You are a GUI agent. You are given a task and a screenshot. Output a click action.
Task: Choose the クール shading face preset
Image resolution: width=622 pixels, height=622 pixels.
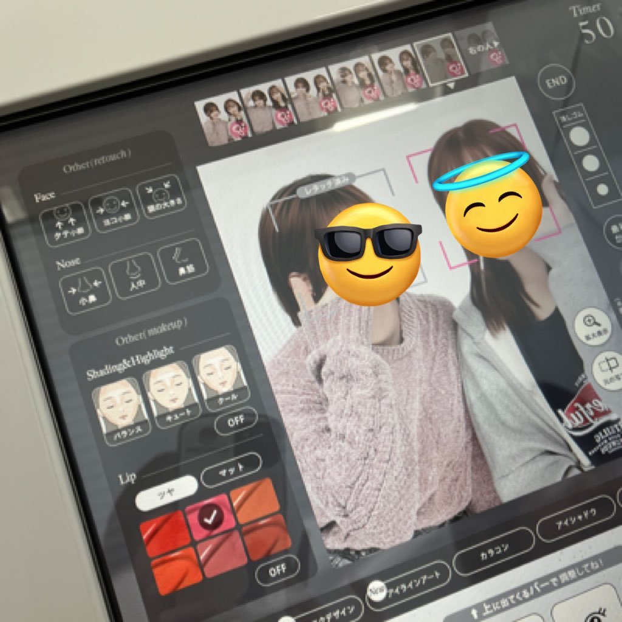(x=221, y=378)
